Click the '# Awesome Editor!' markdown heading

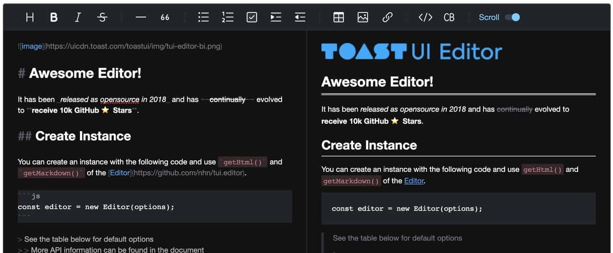79,73
